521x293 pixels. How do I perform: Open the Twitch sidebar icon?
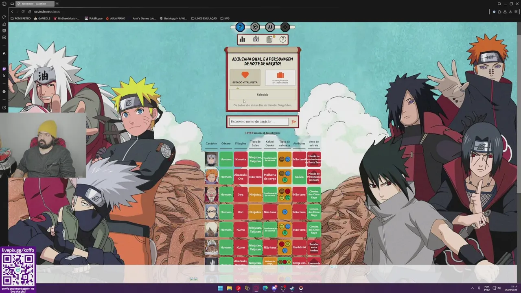click(x=4, y=69)
